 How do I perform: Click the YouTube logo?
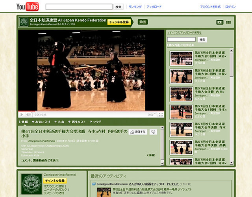point(28,7)
